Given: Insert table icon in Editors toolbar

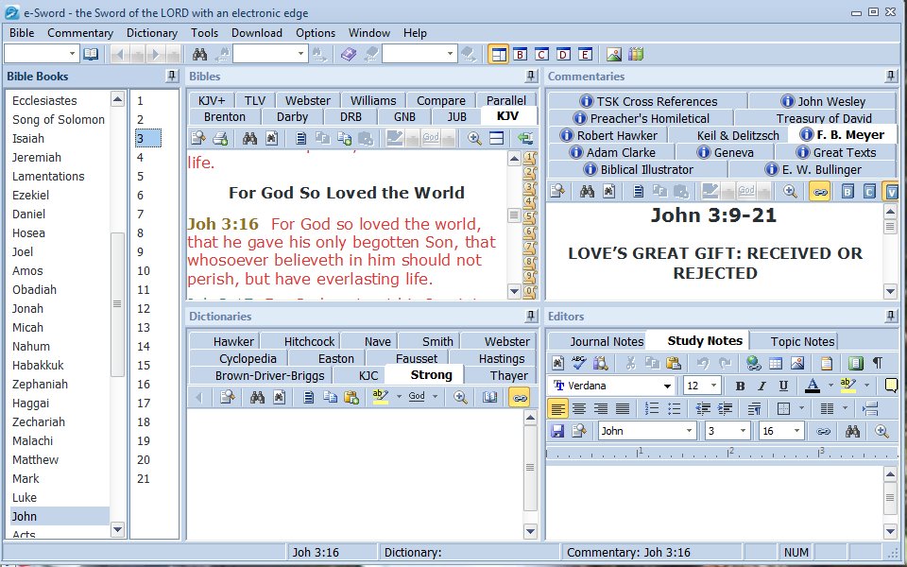Looking at the screenshot, I should [x=775, y=363].
